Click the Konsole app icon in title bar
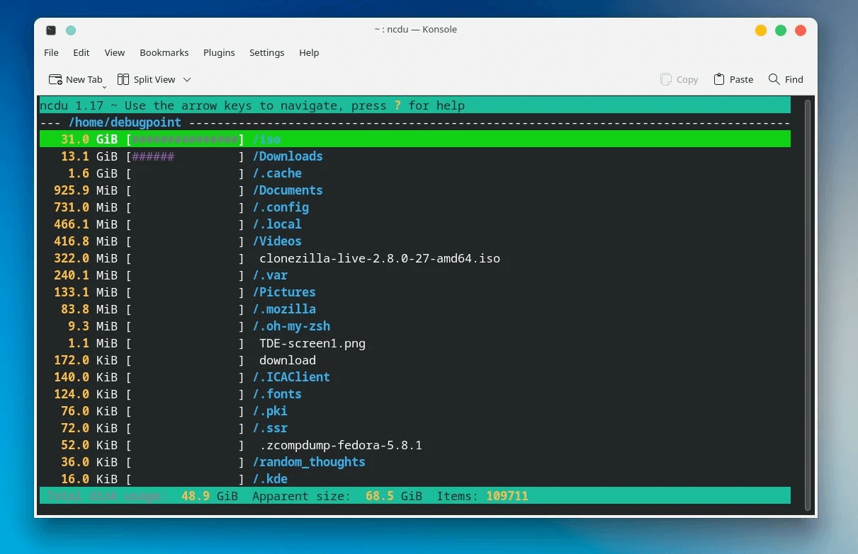This screenshot has width=858, height=554. 51,30
